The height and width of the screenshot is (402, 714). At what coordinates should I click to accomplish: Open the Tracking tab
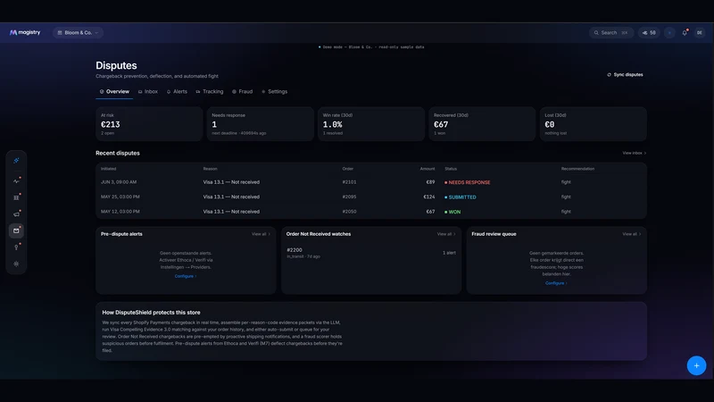210,92
